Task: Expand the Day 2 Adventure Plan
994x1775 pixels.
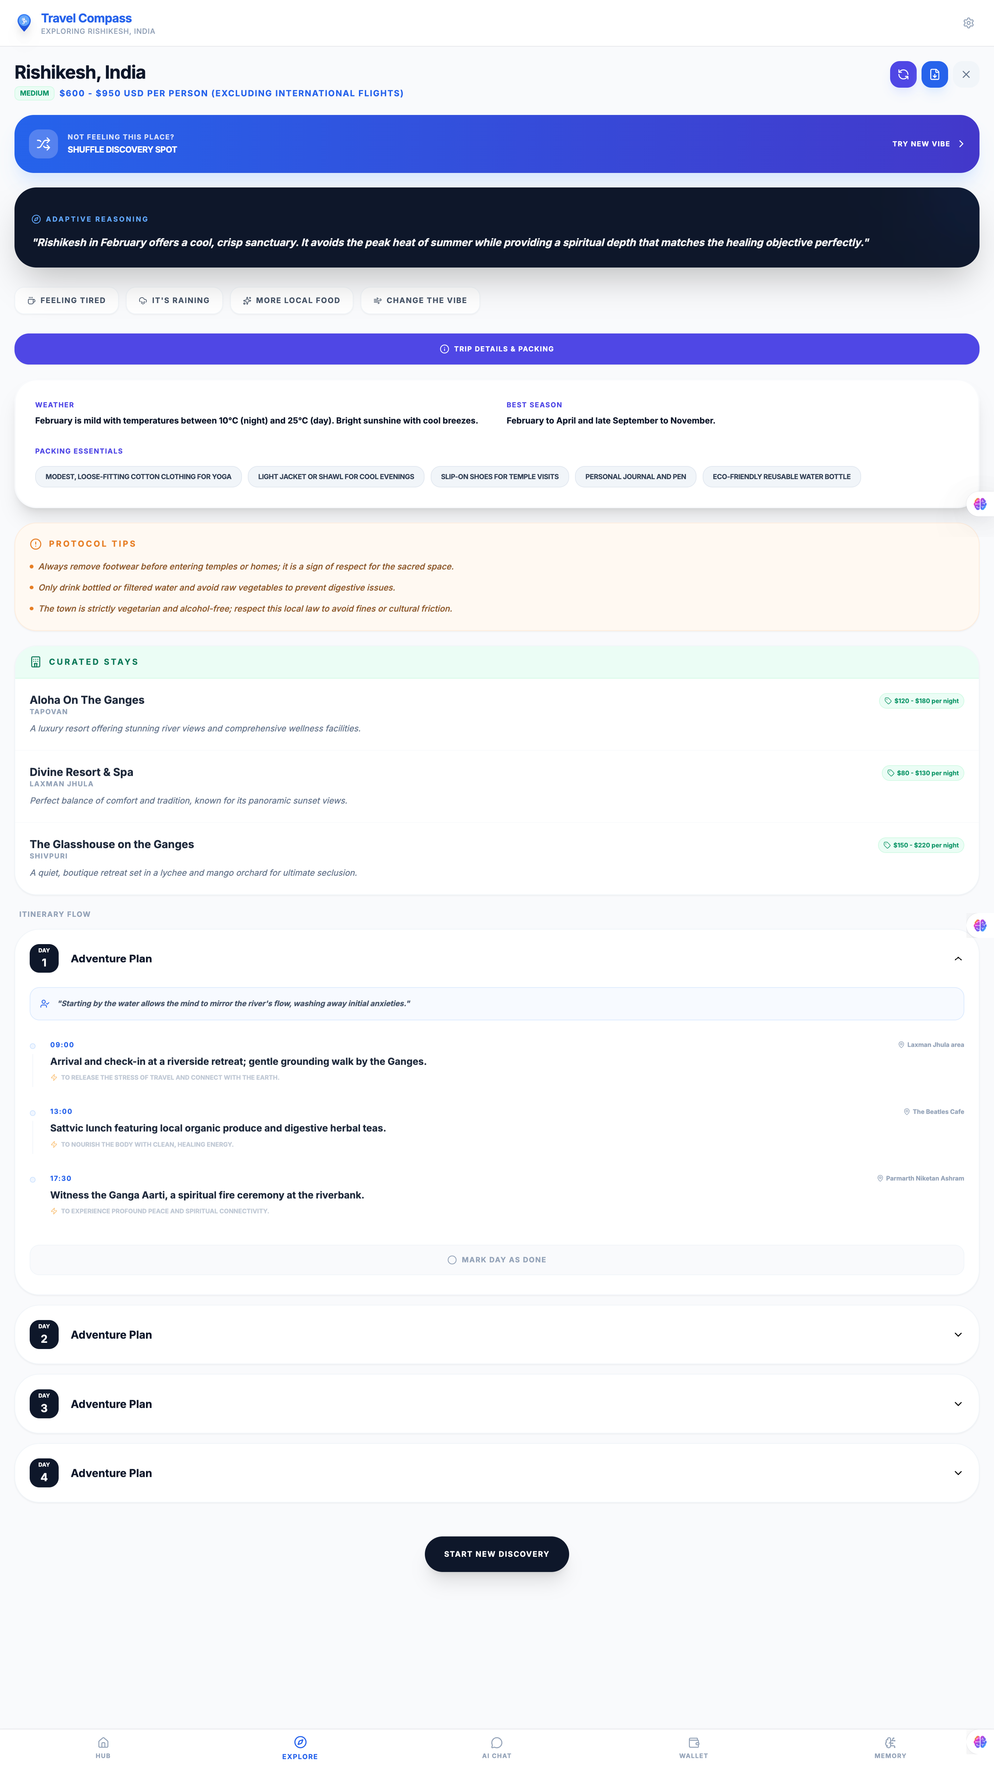Action: 957,1335
